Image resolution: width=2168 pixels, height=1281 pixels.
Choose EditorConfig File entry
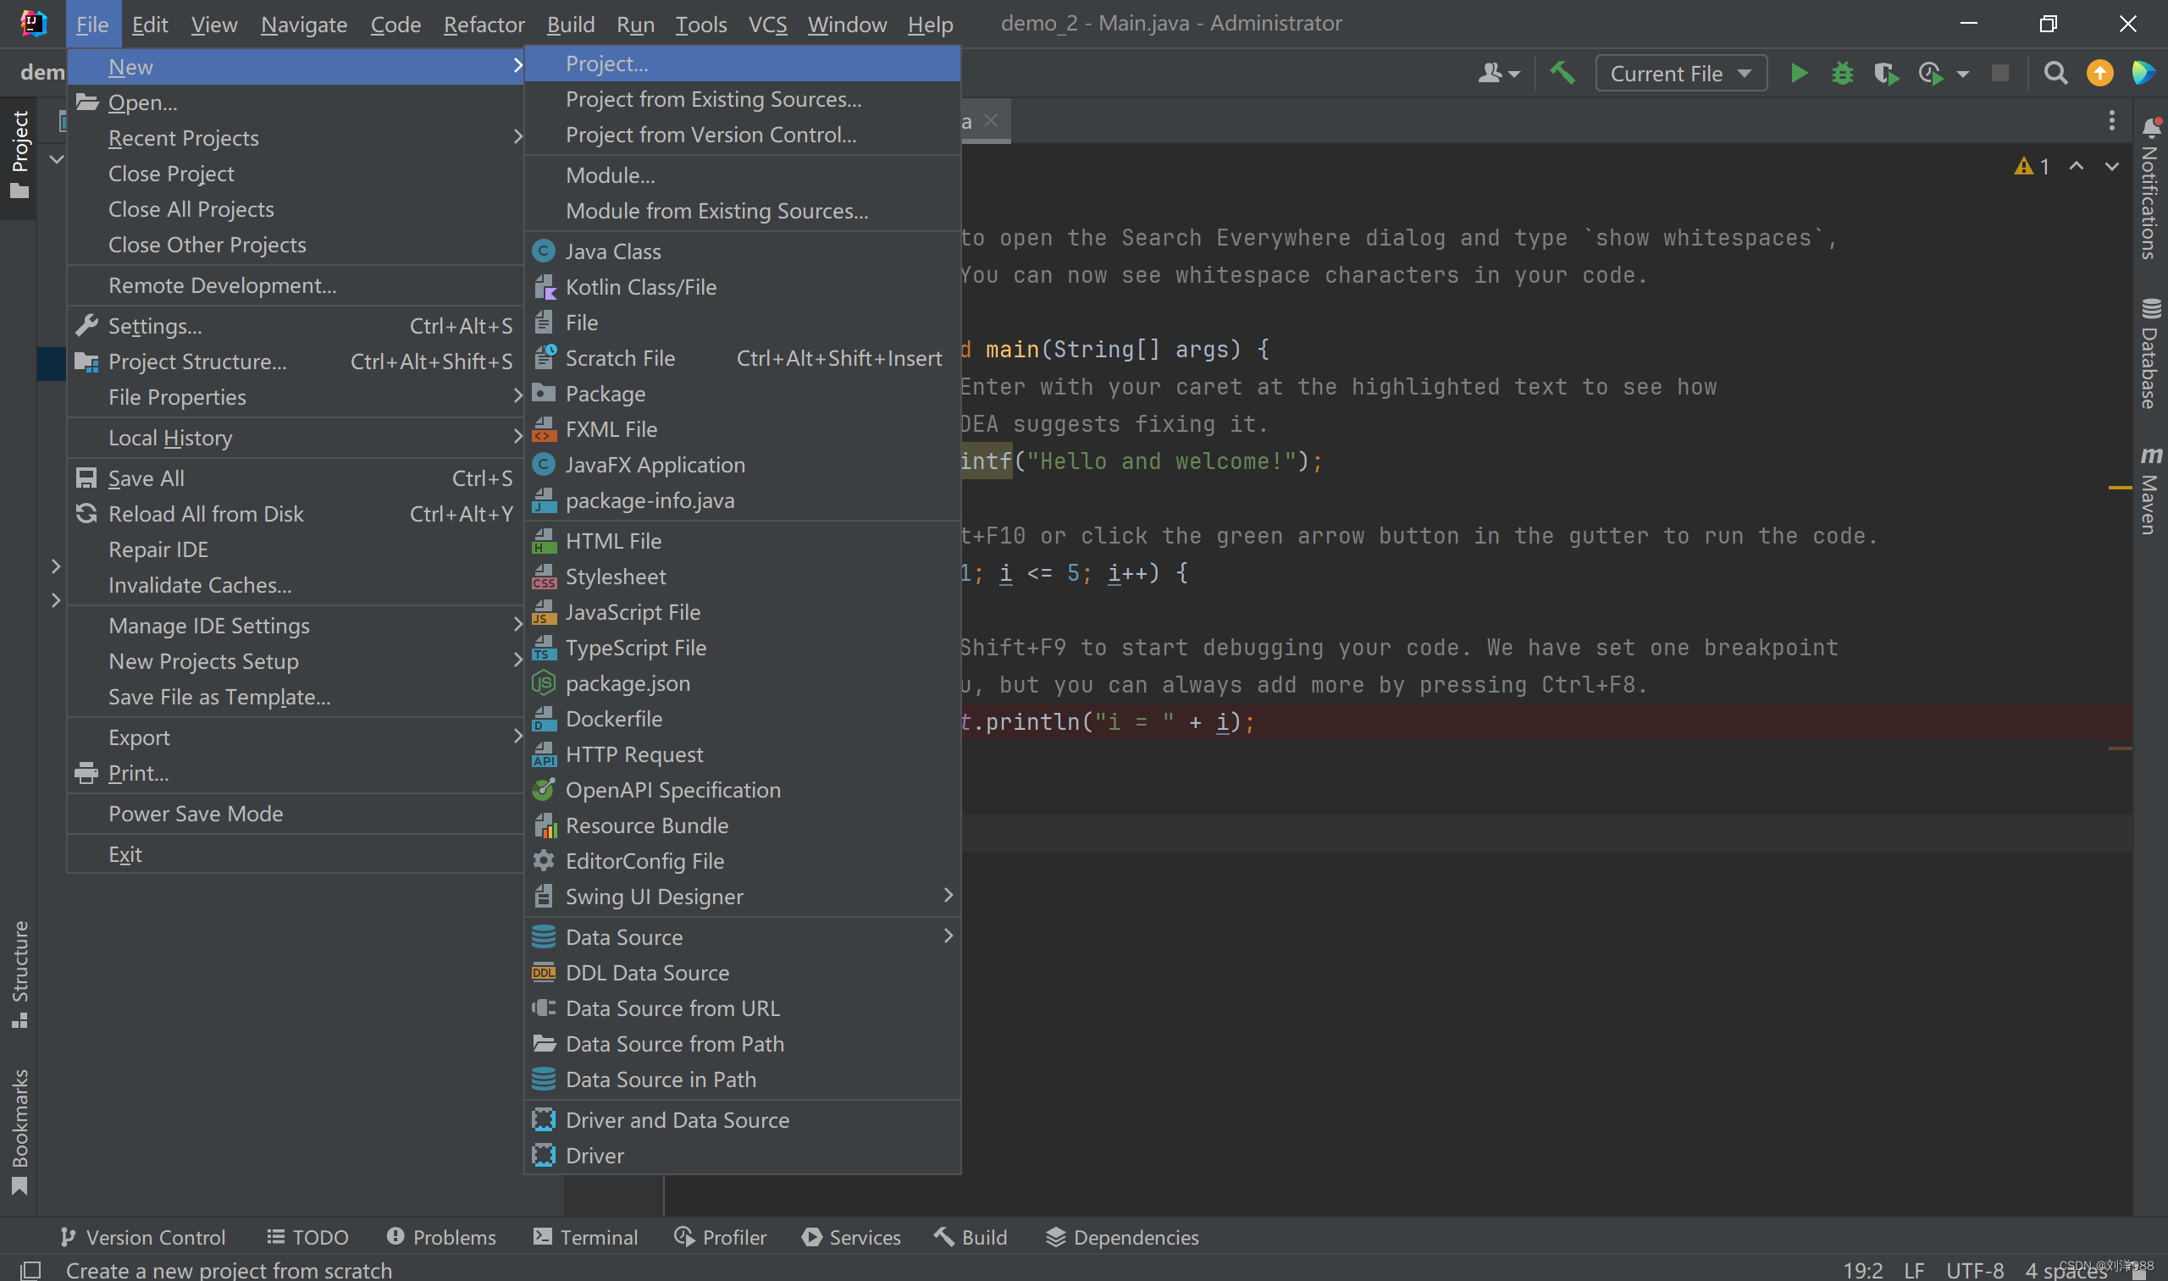(x=743, y=860)
